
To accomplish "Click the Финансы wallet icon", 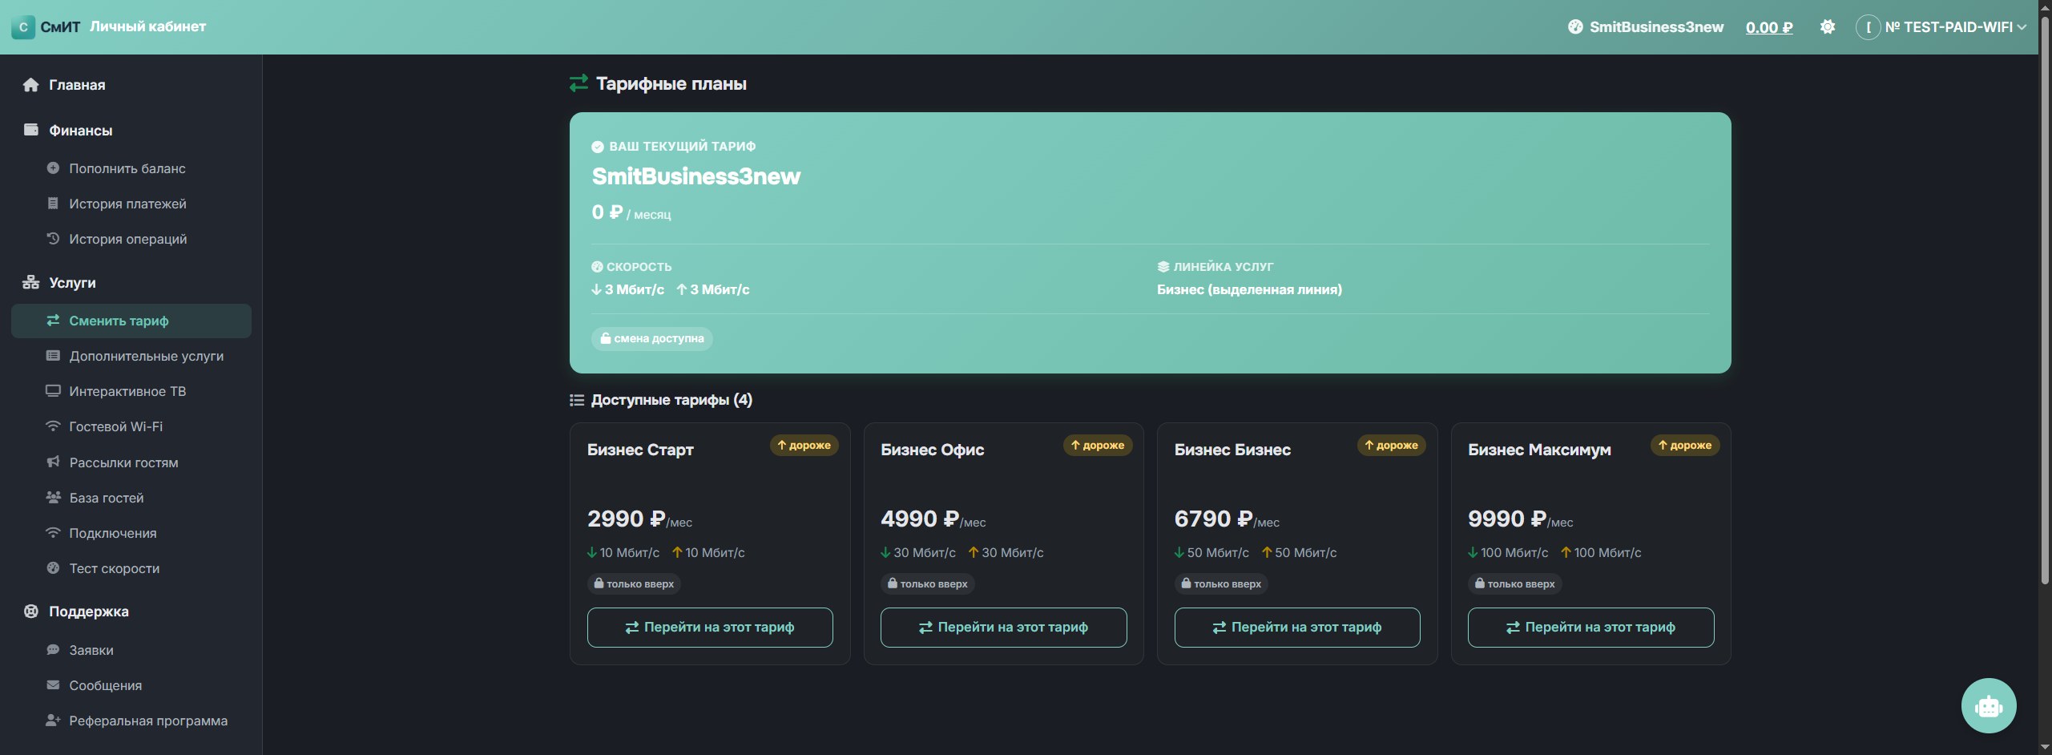I will click(x=30, y=130).
